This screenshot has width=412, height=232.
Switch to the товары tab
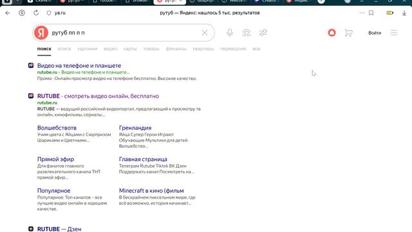(x=151, y=49)
